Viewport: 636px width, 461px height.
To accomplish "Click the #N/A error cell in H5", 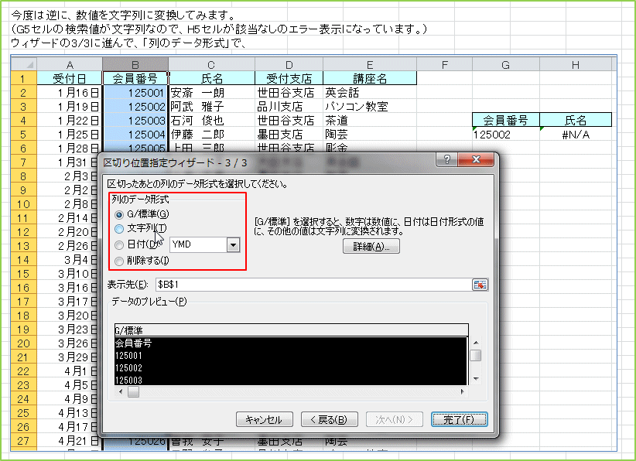I will coord(576,135).
